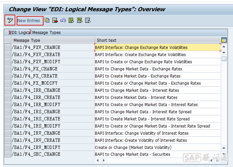Click the Deselect All toolbar icon
The image size is (233, 167).
pos(88,20)
